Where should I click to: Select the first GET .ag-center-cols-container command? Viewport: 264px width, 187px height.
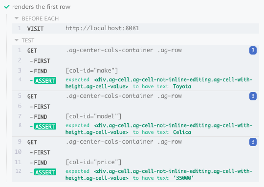point(135,50)
